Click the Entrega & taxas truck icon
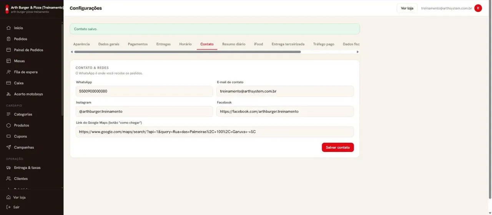Screen dimensions: 492x215 (x=8, y=168)
